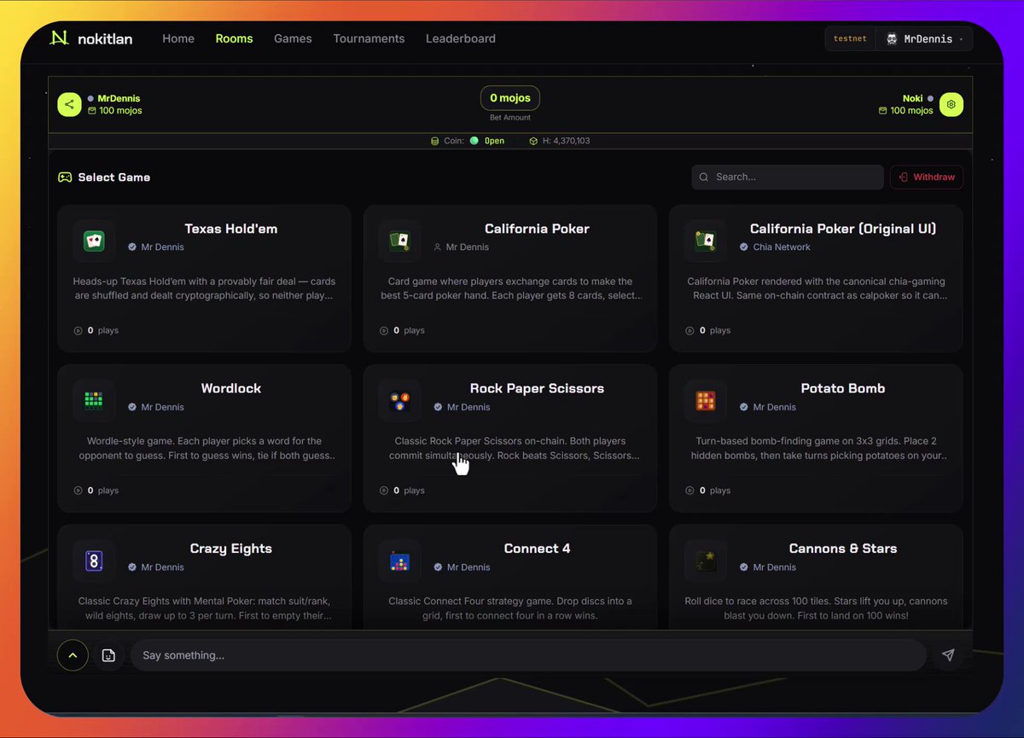Click the Texas Hold'em game icon

coord(94,241)
